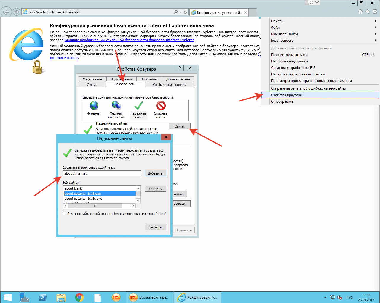Click the Favorites star icon
The image size is (380, 303).
(x=368, y=12)
